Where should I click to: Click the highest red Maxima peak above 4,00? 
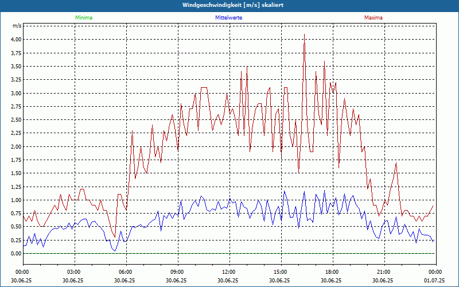click(x=305, y=34)
